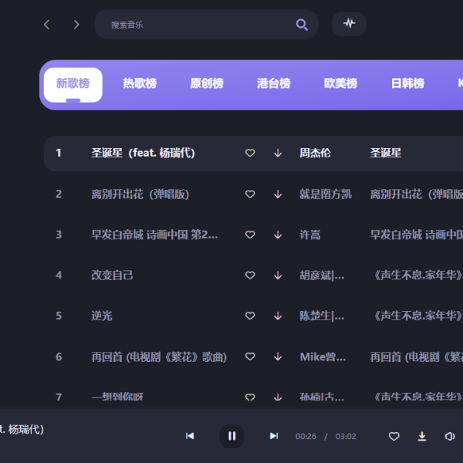Open artist 许嵩 link
The height and width of the screenshot is (463, 463).
coord(309,235)
